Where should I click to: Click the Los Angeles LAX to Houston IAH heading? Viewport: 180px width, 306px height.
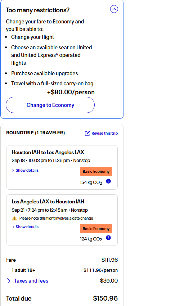pos(48,202)
